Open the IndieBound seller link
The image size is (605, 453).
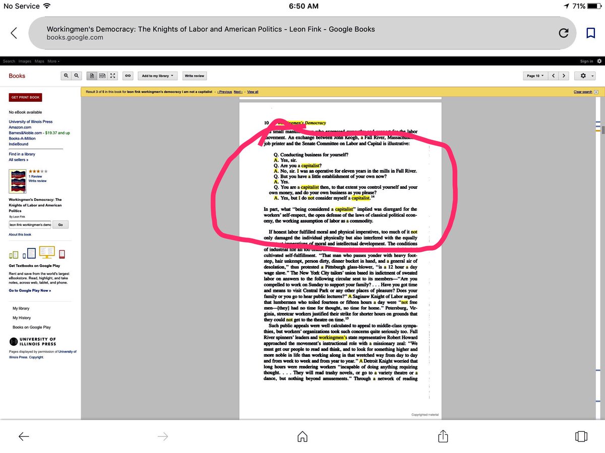(19, 144)
